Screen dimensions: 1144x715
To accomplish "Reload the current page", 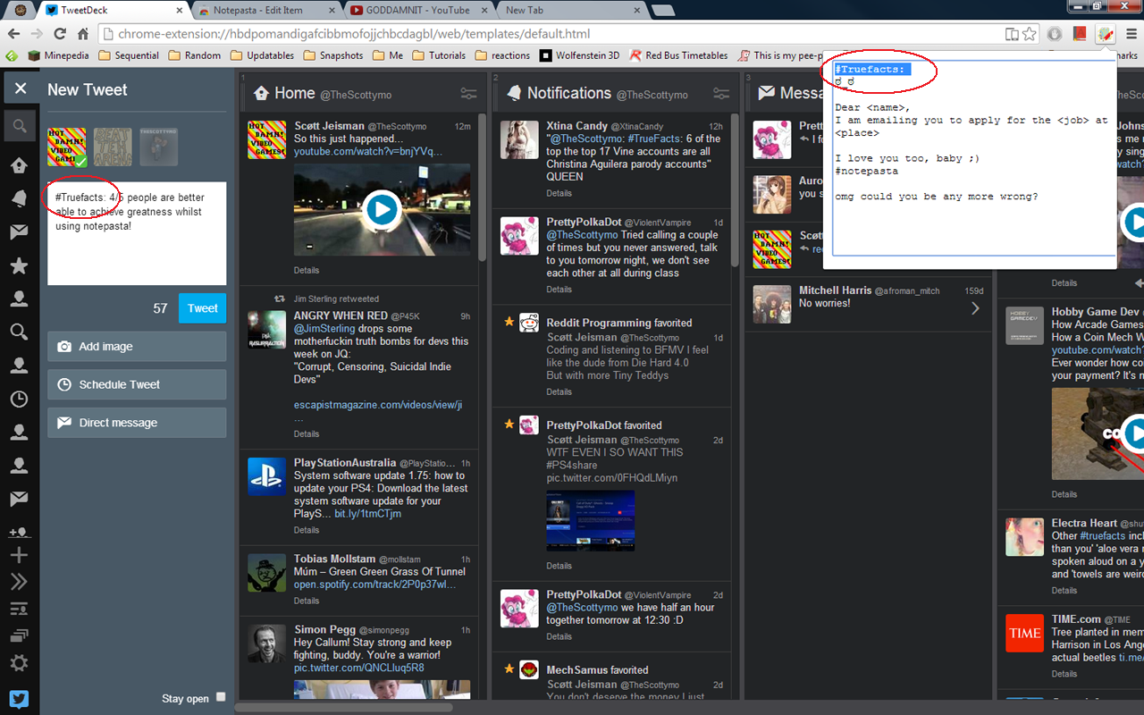I will [x=60, y=34].
